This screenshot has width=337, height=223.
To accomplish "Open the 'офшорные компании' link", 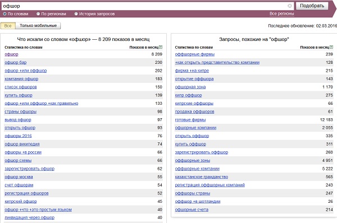I will click(x=195, y=128).
